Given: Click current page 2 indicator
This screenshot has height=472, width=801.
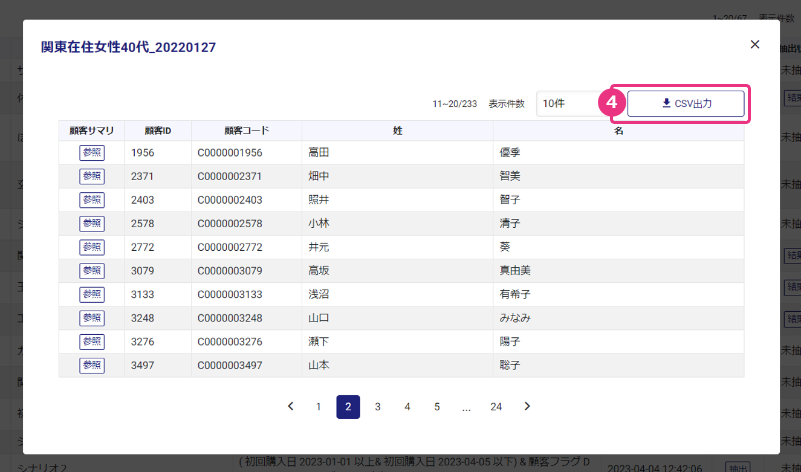Looking at the screenshot, I should (348, 407).
